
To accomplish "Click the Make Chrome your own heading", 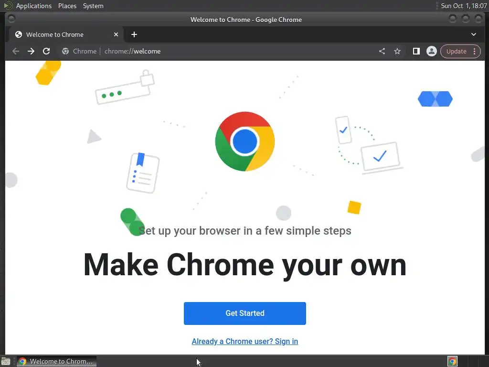I will tap(245, 265).
